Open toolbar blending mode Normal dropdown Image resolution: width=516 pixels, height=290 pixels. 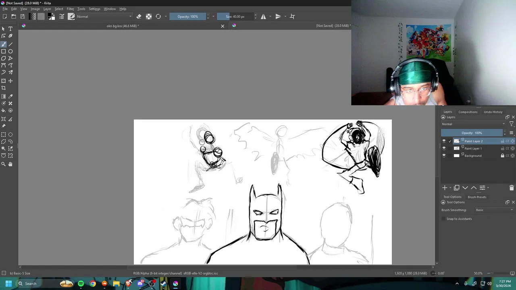click(x=104, y=17)
